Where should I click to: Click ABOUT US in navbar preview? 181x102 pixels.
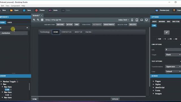click(x=78, y=32)
